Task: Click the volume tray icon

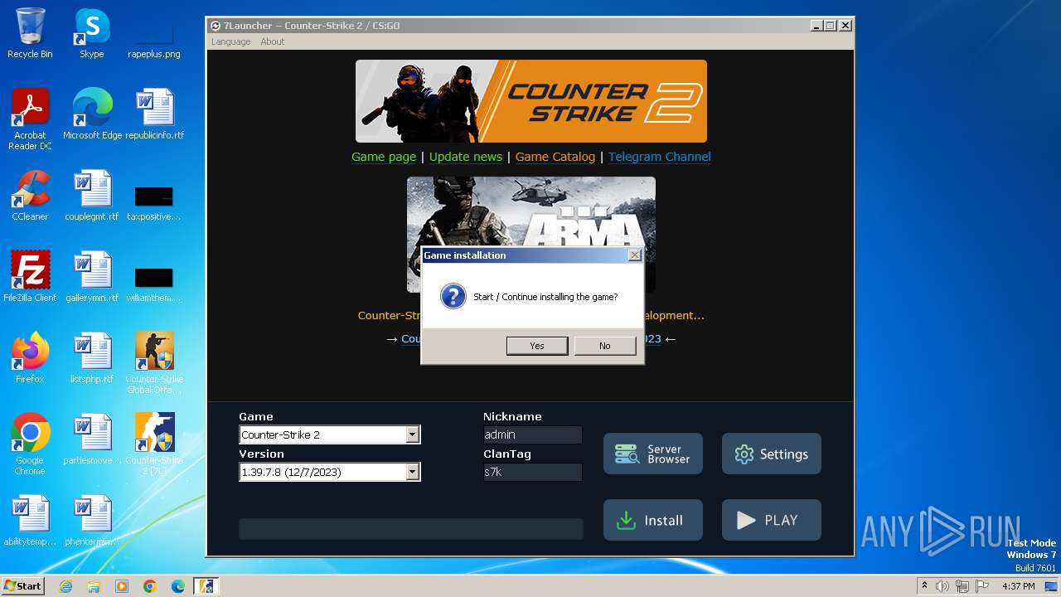Action: pyautogui.click(x=942, y=586)
